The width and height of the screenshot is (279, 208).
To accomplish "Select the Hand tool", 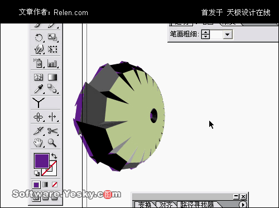I will [39, 143].
